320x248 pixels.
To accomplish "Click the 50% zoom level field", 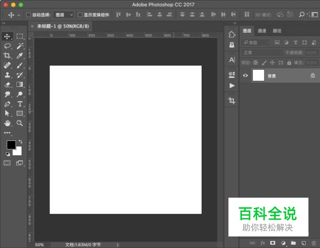I will [x=40, y=245].
